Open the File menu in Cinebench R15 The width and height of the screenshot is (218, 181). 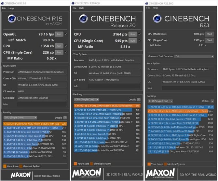tap(4, 8)
